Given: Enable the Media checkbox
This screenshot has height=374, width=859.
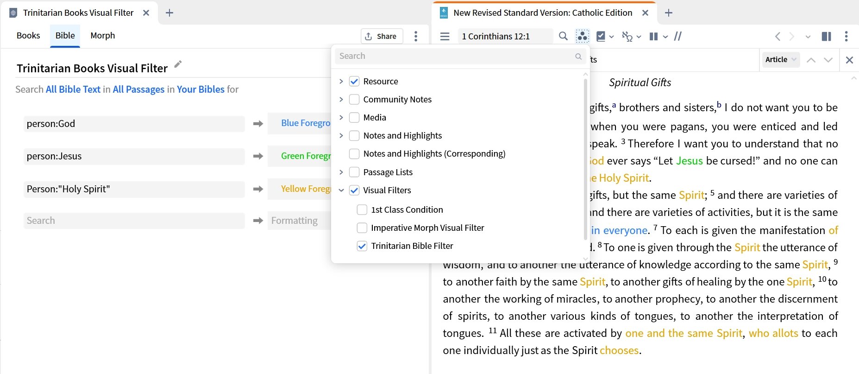Looking at the screenshot, I should [354, 118].
